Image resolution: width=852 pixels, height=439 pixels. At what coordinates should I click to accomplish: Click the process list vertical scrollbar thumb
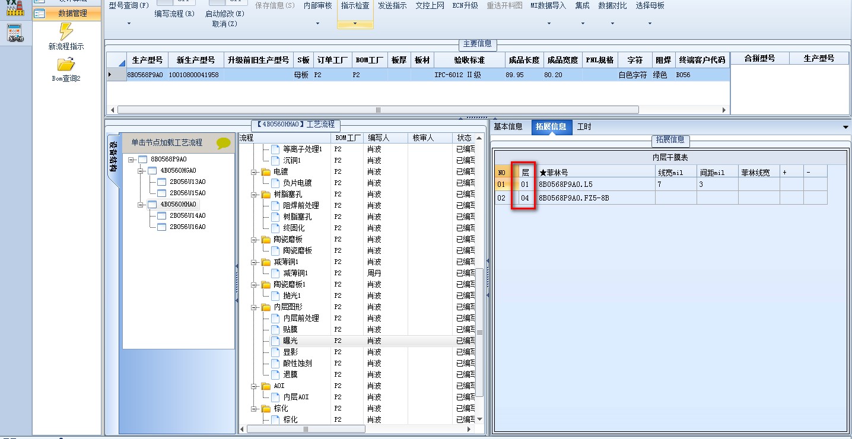coord(479,333)
